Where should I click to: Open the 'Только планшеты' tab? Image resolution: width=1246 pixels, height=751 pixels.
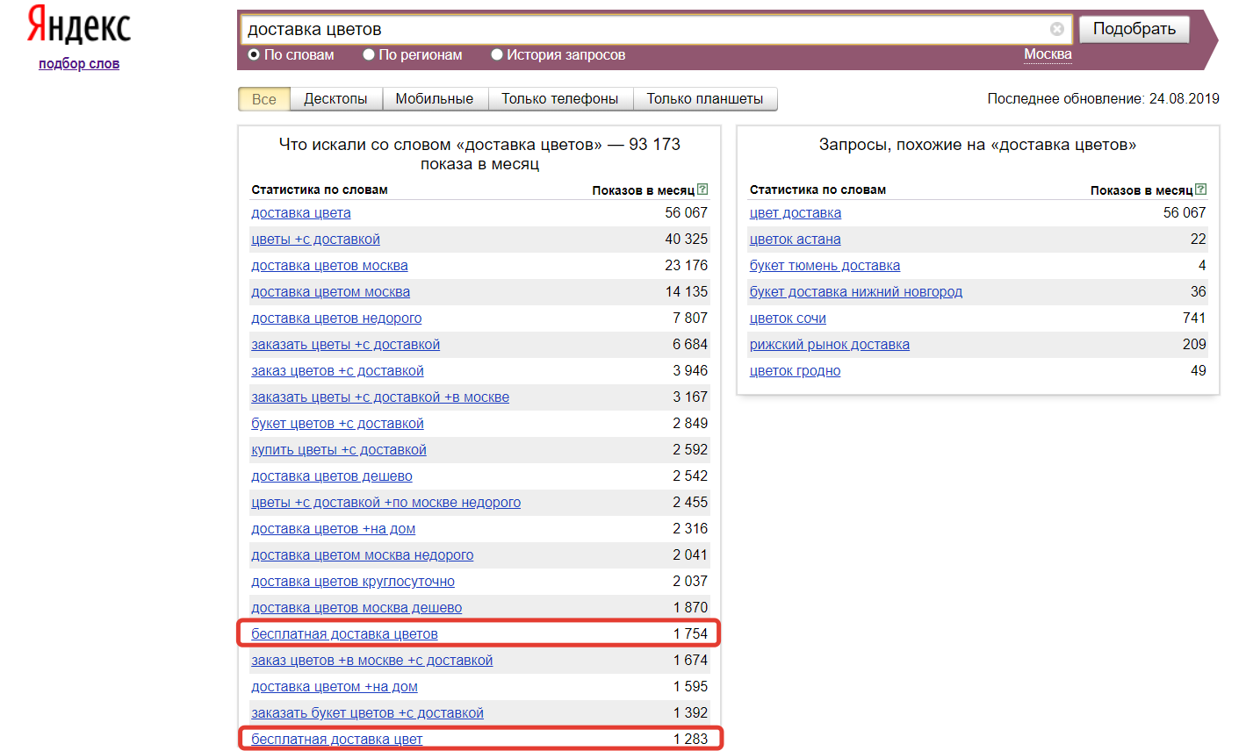click(704, 99)
